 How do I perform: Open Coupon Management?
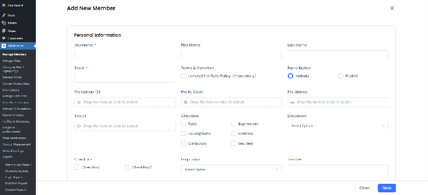pos(17,144)
